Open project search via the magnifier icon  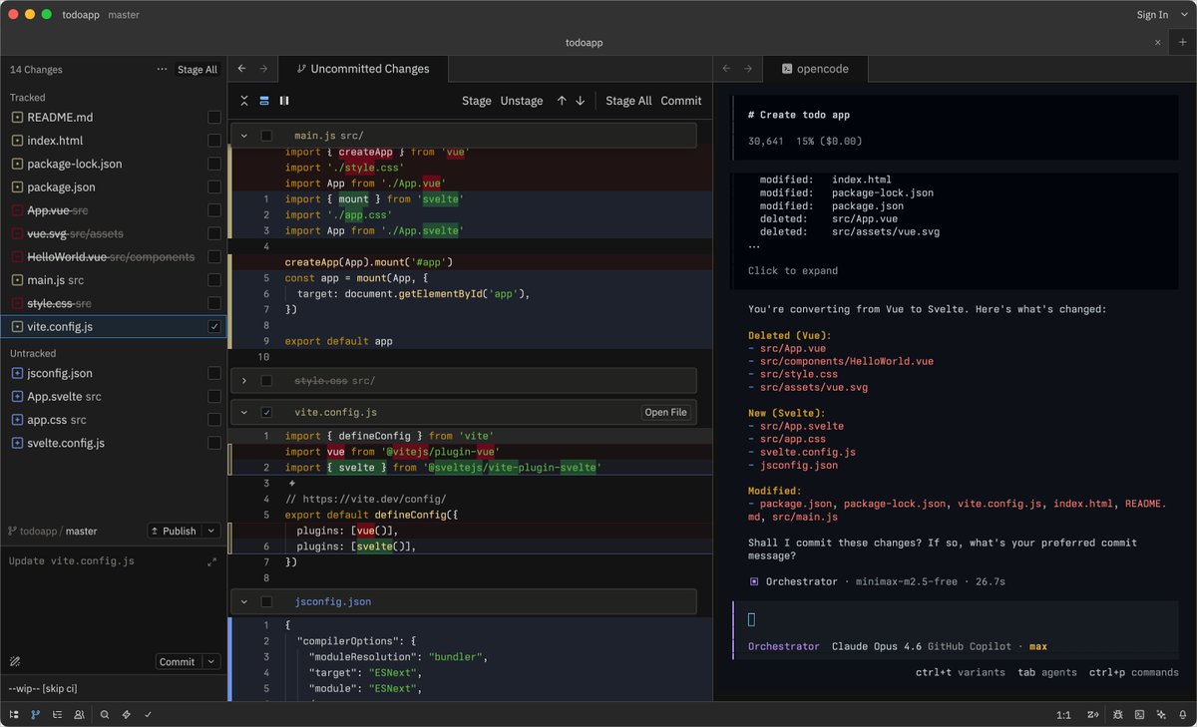pyautogui.click(x=105, y=714)
